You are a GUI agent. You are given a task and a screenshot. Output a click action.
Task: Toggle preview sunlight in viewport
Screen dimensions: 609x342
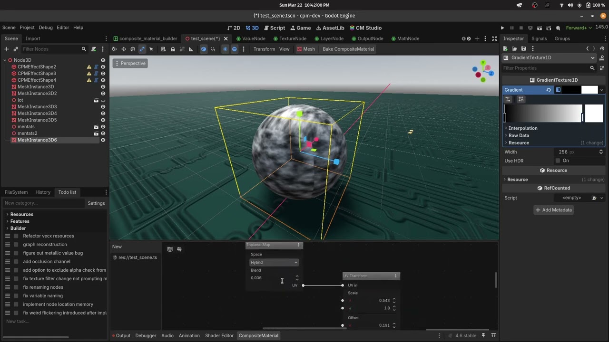[x=225, y=49]
